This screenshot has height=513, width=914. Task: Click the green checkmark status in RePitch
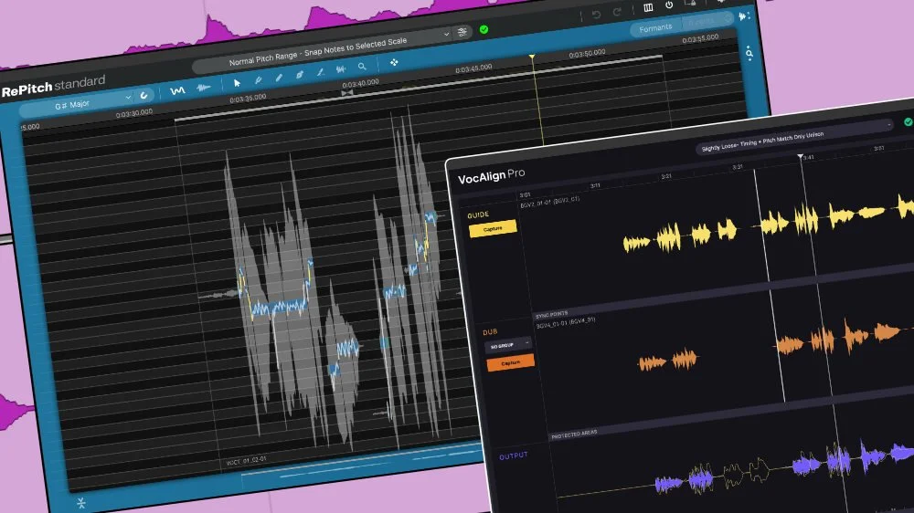pyautogui.click(x=484, y=29)
